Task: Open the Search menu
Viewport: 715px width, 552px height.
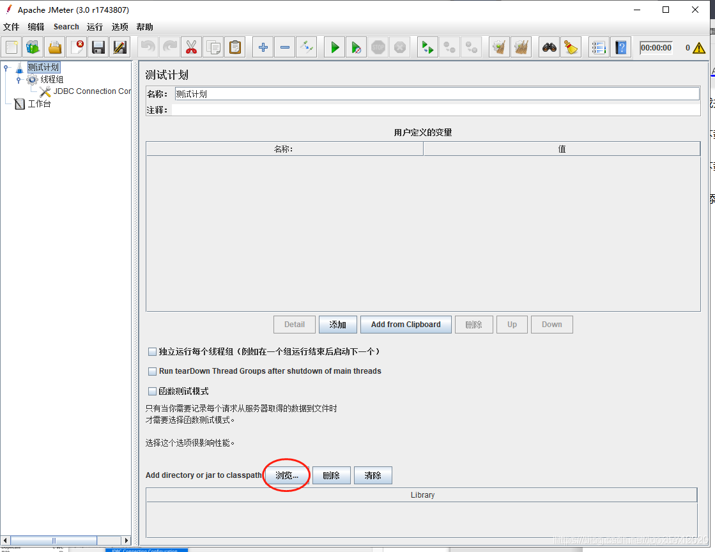Action: tap(66, 27)
